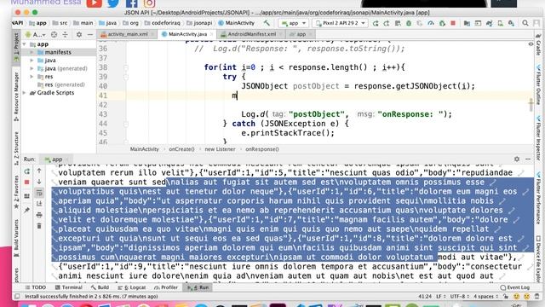
Task: Toggle Resource Manager side panel
Action: 16,96
